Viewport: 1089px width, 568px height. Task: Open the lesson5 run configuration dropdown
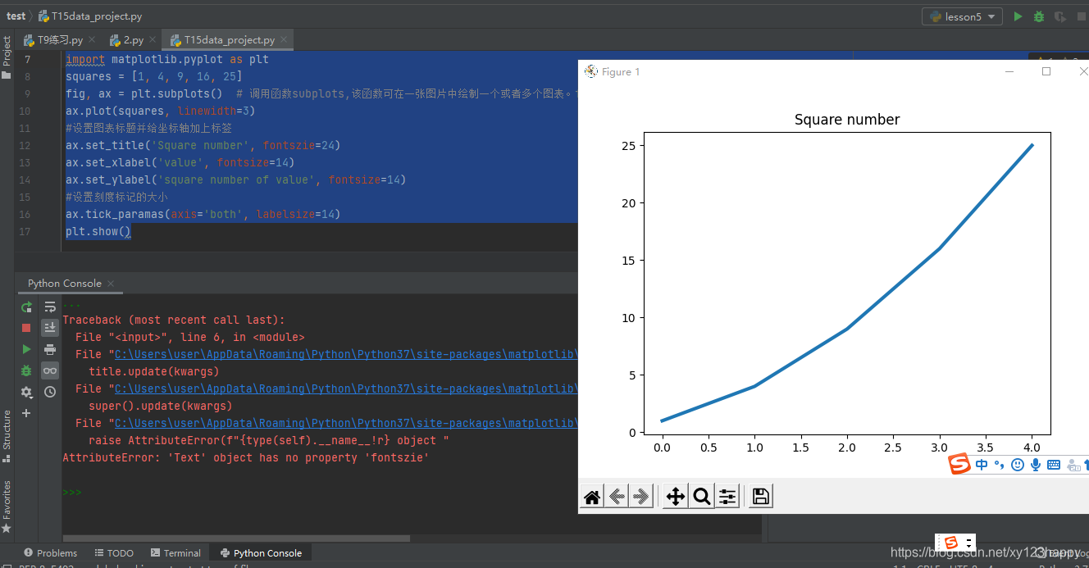coord(962,16)
